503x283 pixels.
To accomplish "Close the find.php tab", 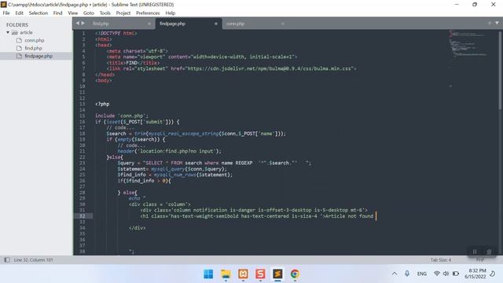I will point(149,24).
